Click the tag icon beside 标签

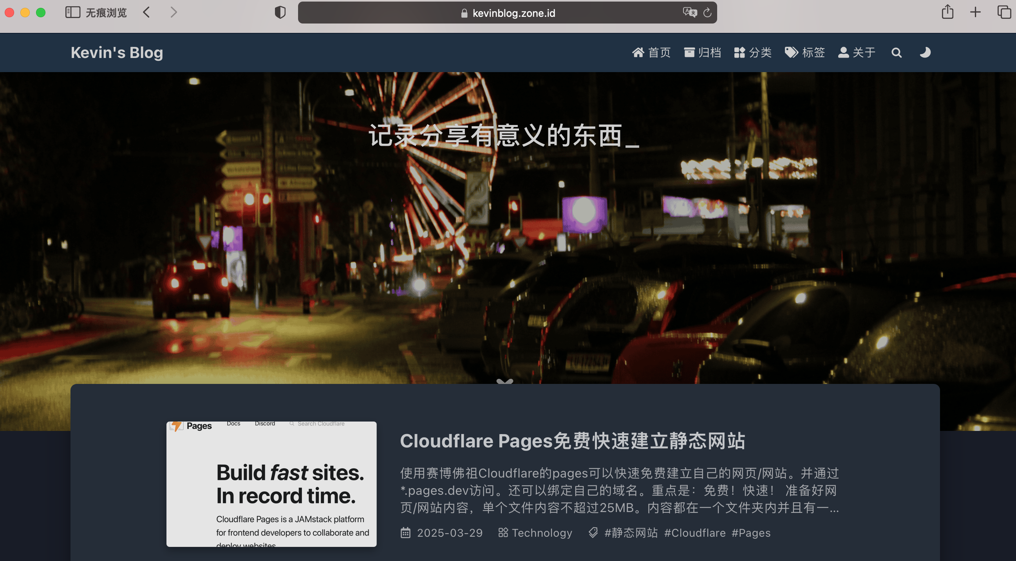(x=790, y=52)
